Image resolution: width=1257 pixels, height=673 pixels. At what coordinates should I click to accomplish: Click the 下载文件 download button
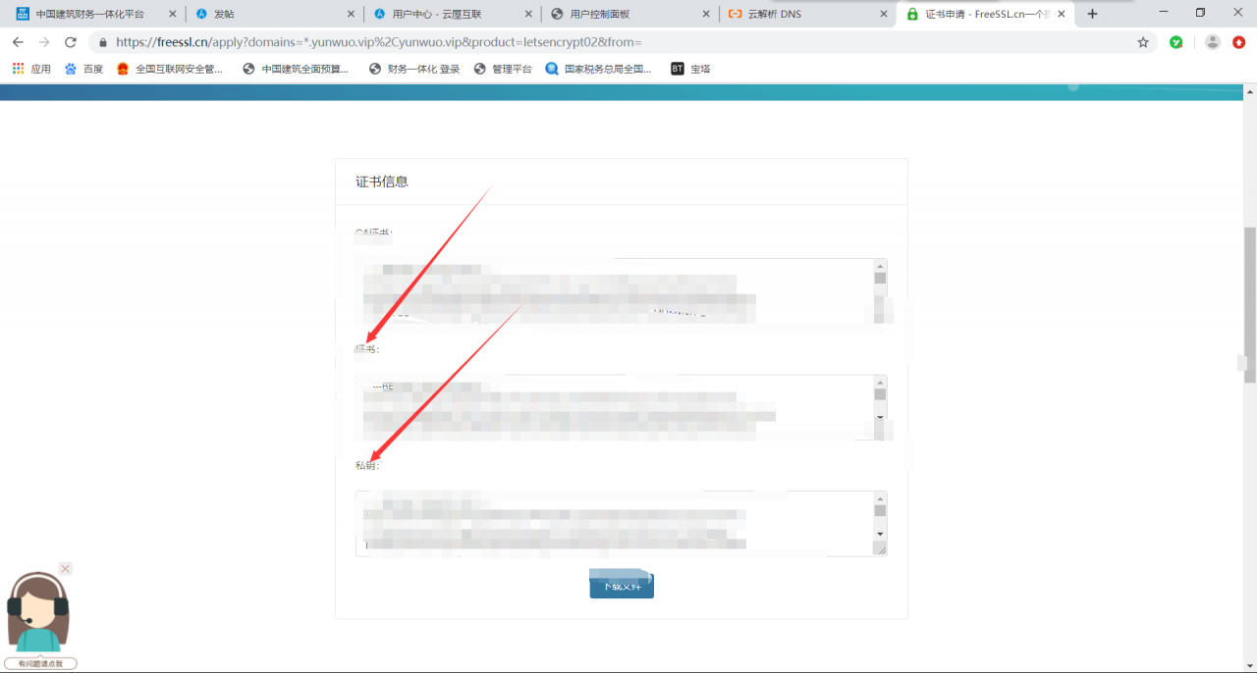pyautogui.click(x=621, y=583)
